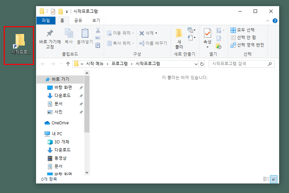Open the New item menu icon

[x=191, y=30]
